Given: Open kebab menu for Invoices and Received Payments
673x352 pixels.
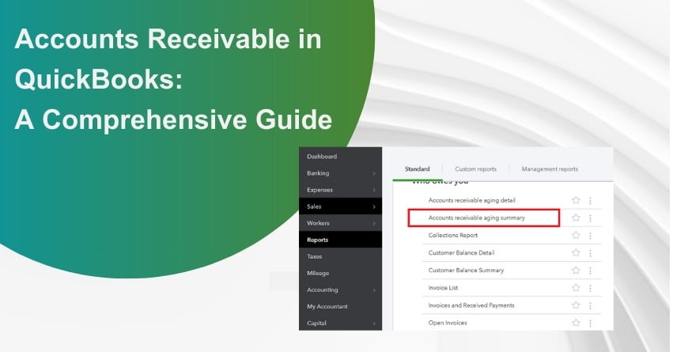Looking at the screenshot, I should [590, 305].
